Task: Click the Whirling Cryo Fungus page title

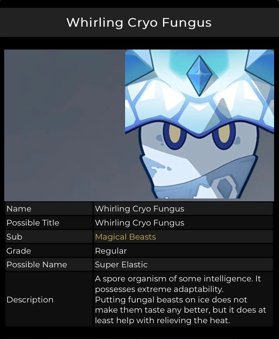Action: click(x=139, y=22)
